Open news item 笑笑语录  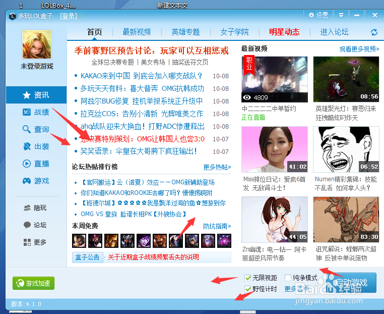[x=139, y=151]
